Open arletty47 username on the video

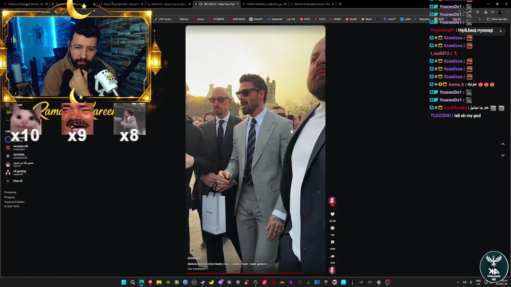(194, 258)
